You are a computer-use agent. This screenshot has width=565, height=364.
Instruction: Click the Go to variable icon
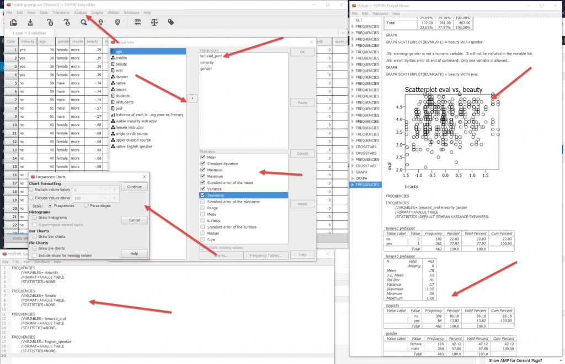point(67,23)
